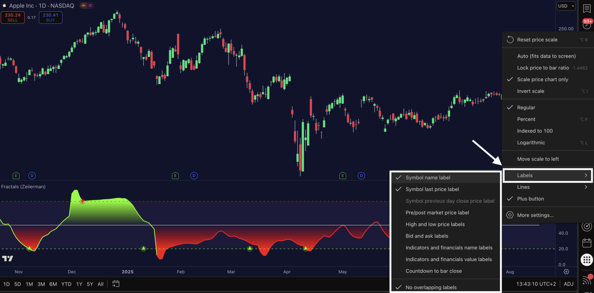Click the chart settings gear near time axis
The height and width of the screenshot is (293, 594).
click(x=566, y=272)
